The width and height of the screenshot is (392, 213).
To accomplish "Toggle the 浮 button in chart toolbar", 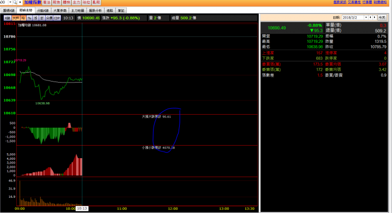I will pos(35,18).
